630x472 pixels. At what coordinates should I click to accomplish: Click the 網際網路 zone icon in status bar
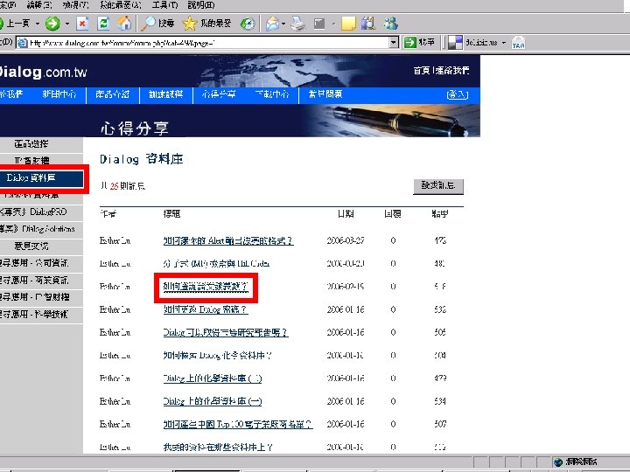point(558,462)
